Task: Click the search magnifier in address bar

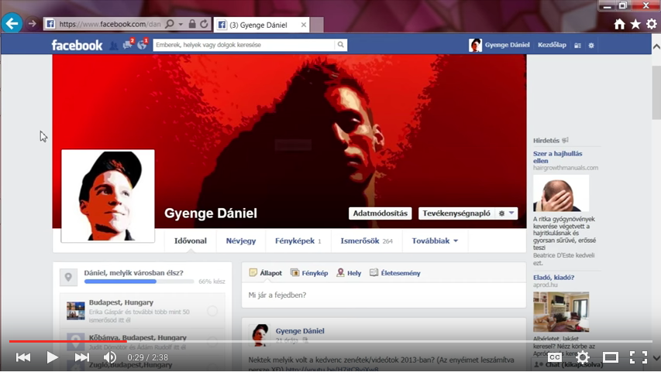Action: [170, 24]
